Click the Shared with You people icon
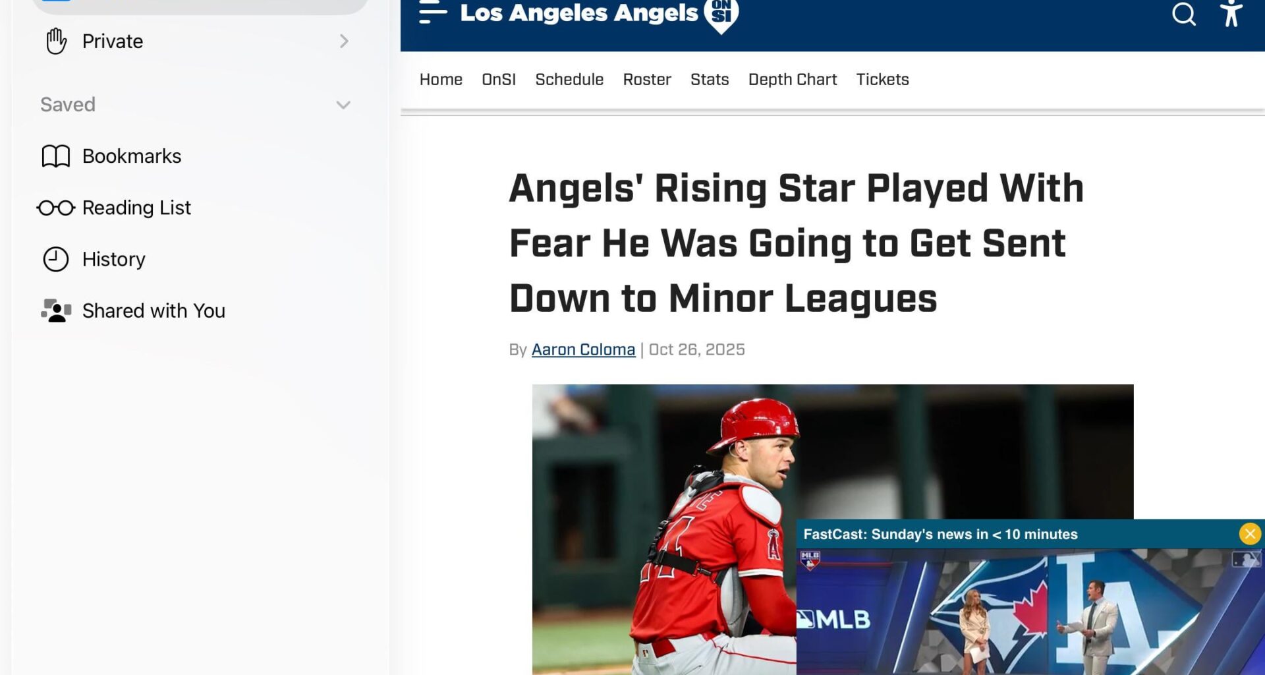Viewport: 1265px width, 675px height. 56,310
